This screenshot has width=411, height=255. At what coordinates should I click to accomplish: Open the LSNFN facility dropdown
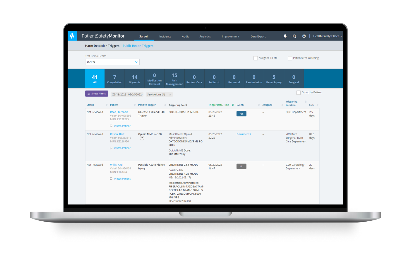(x=112, y=62)
